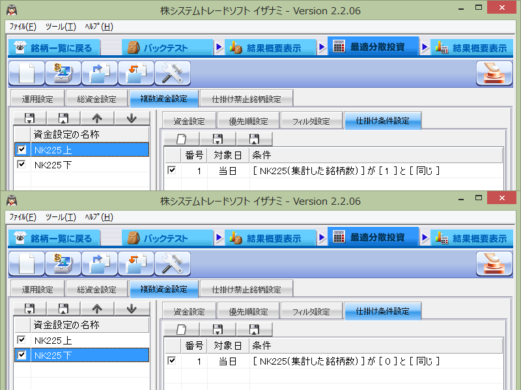Add new condition with page icon in upper window

point(182,139)
